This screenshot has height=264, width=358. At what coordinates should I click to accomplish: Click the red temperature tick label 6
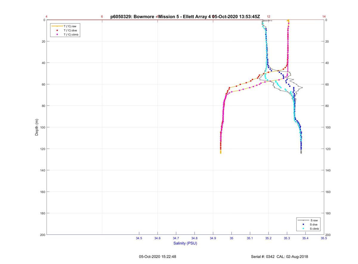tap(102, 17)
